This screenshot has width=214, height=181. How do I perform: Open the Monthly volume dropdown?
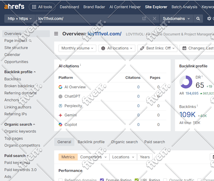pyautogui.click(x=78, y=48)
